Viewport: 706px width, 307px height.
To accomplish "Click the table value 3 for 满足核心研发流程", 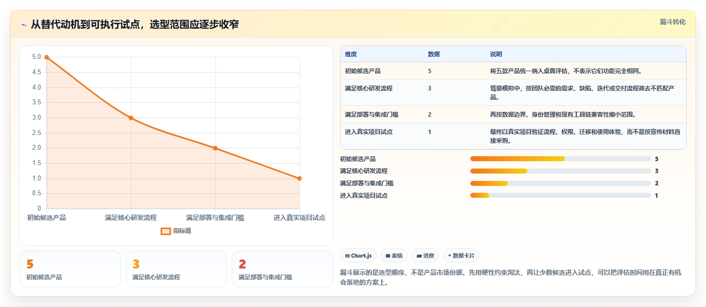I will 430,88.
